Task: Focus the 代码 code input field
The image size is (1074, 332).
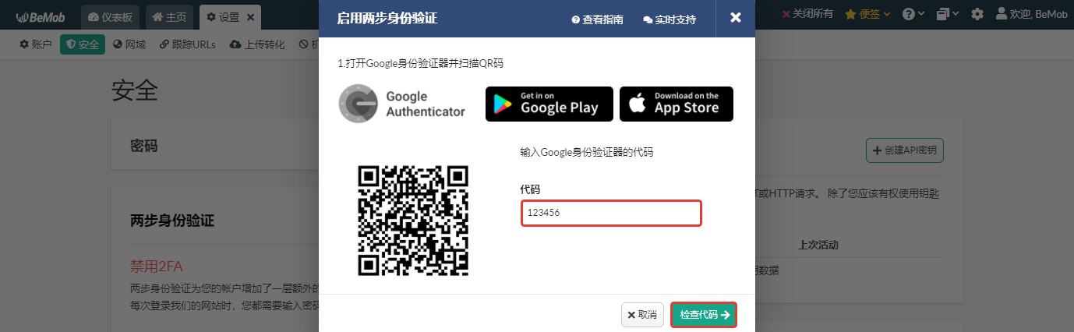Action: [x=612, y=213]
